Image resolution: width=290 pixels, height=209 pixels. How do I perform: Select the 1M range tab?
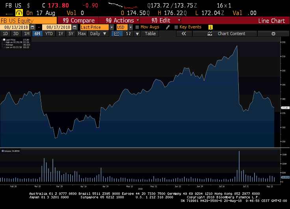pyautogui.click(x=27, y=34)
